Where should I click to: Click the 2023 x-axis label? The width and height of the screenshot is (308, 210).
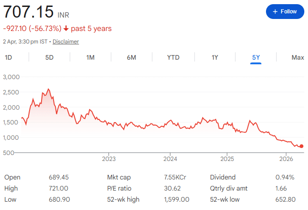pyautogui.click(x=109, y=159)
